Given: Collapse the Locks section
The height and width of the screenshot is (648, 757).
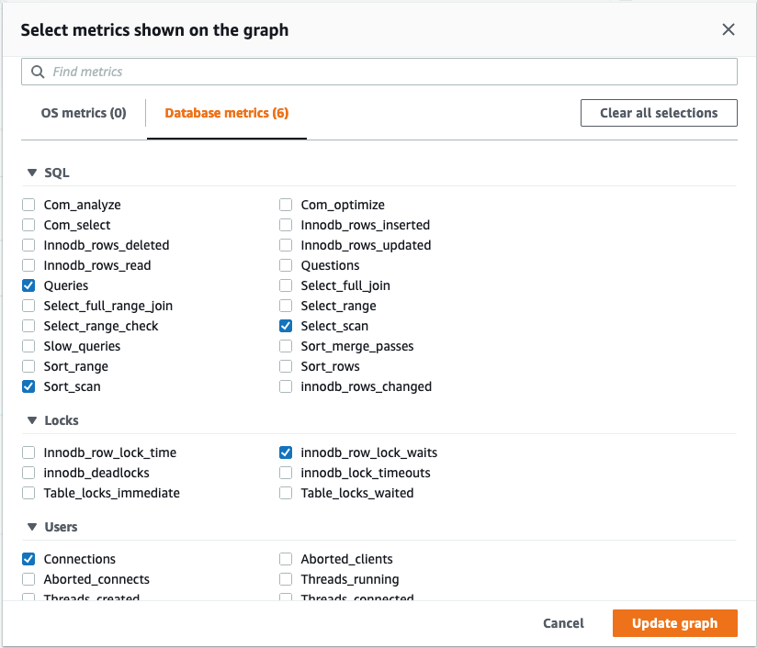Looking at the screenshot, I should point(32,420).
